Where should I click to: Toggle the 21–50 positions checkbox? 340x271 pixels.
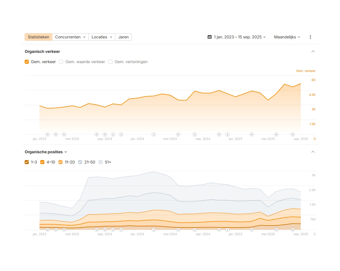pyautogui.click(x=80, y=162)
